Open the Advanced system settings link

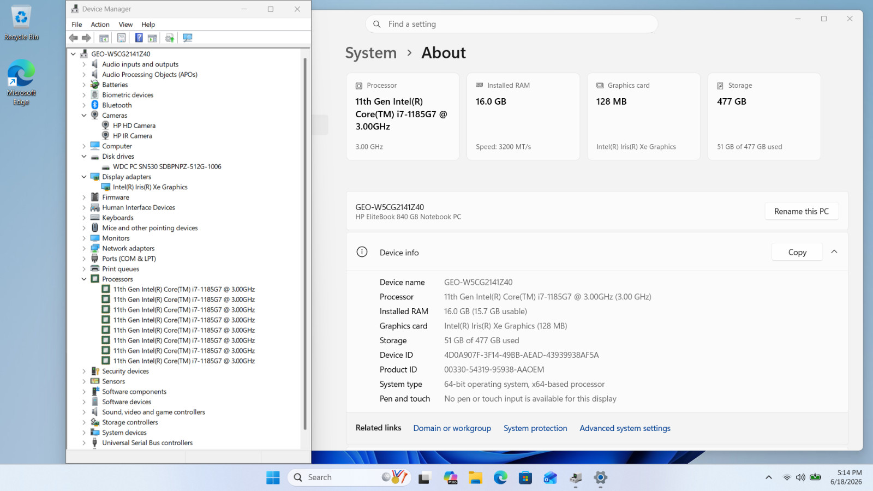(x=625, y=428)
